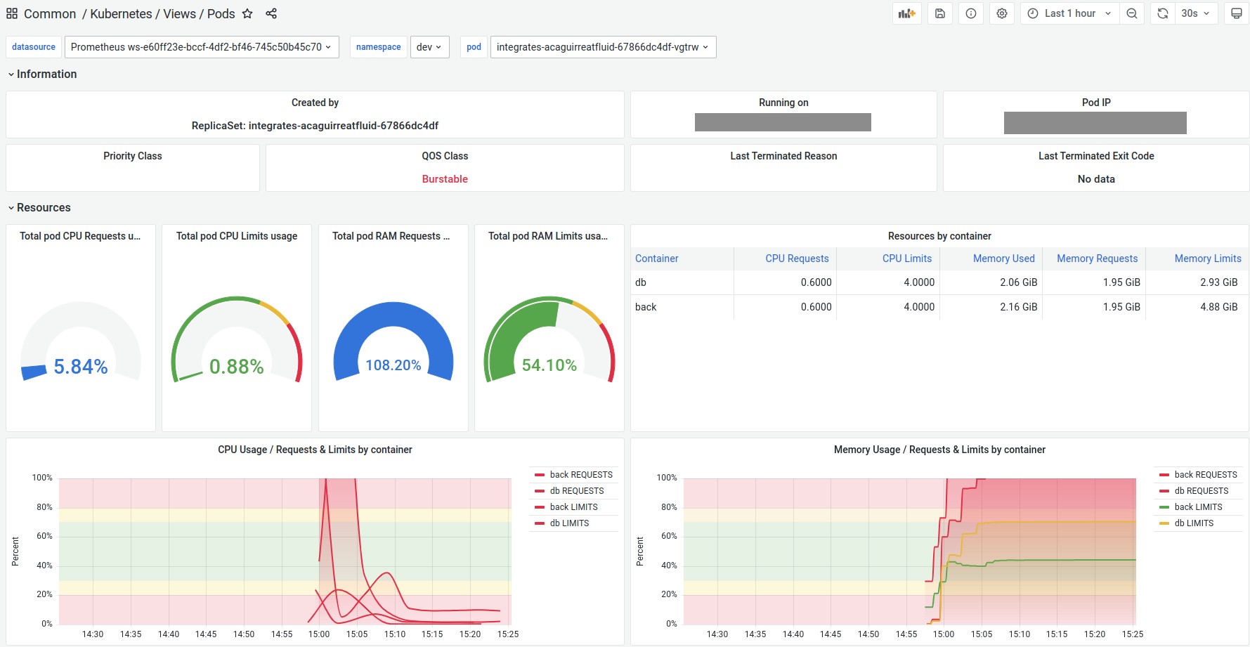Toggle back REQUESTS series in CPU legend
Viewport: 1250px width, 647px height.
580,475
